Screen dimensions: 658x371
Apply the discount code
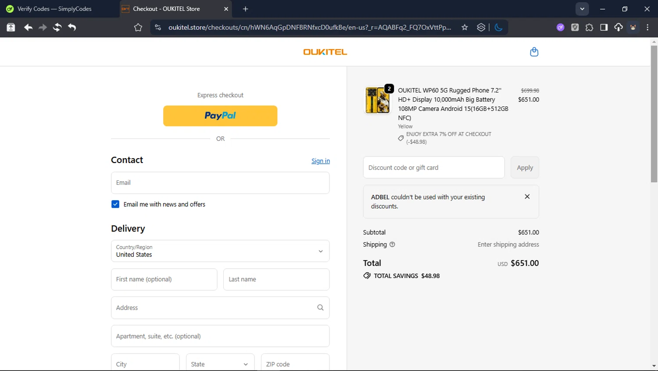[525, 167]
